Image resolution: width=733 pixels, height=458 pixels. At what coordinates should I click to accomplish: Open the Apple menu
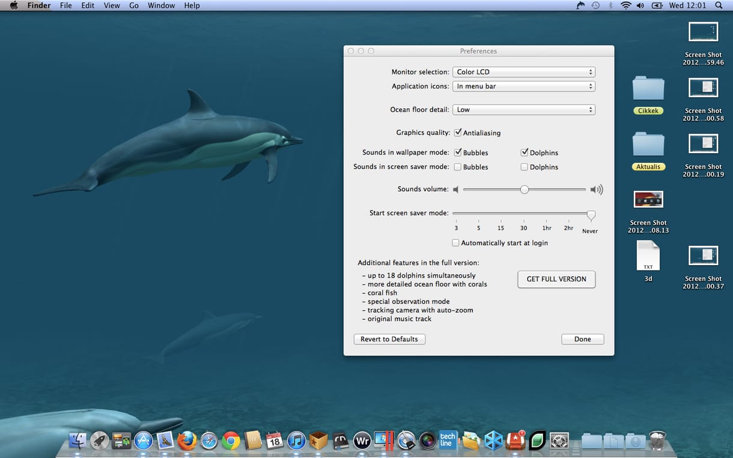[13, 5]
